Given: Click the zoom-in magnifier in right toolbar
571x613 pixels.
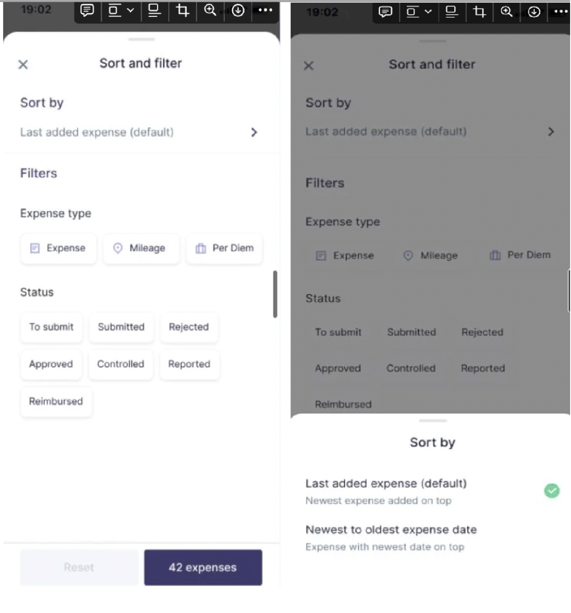Looking at the screenshot, I should [506, 11].
